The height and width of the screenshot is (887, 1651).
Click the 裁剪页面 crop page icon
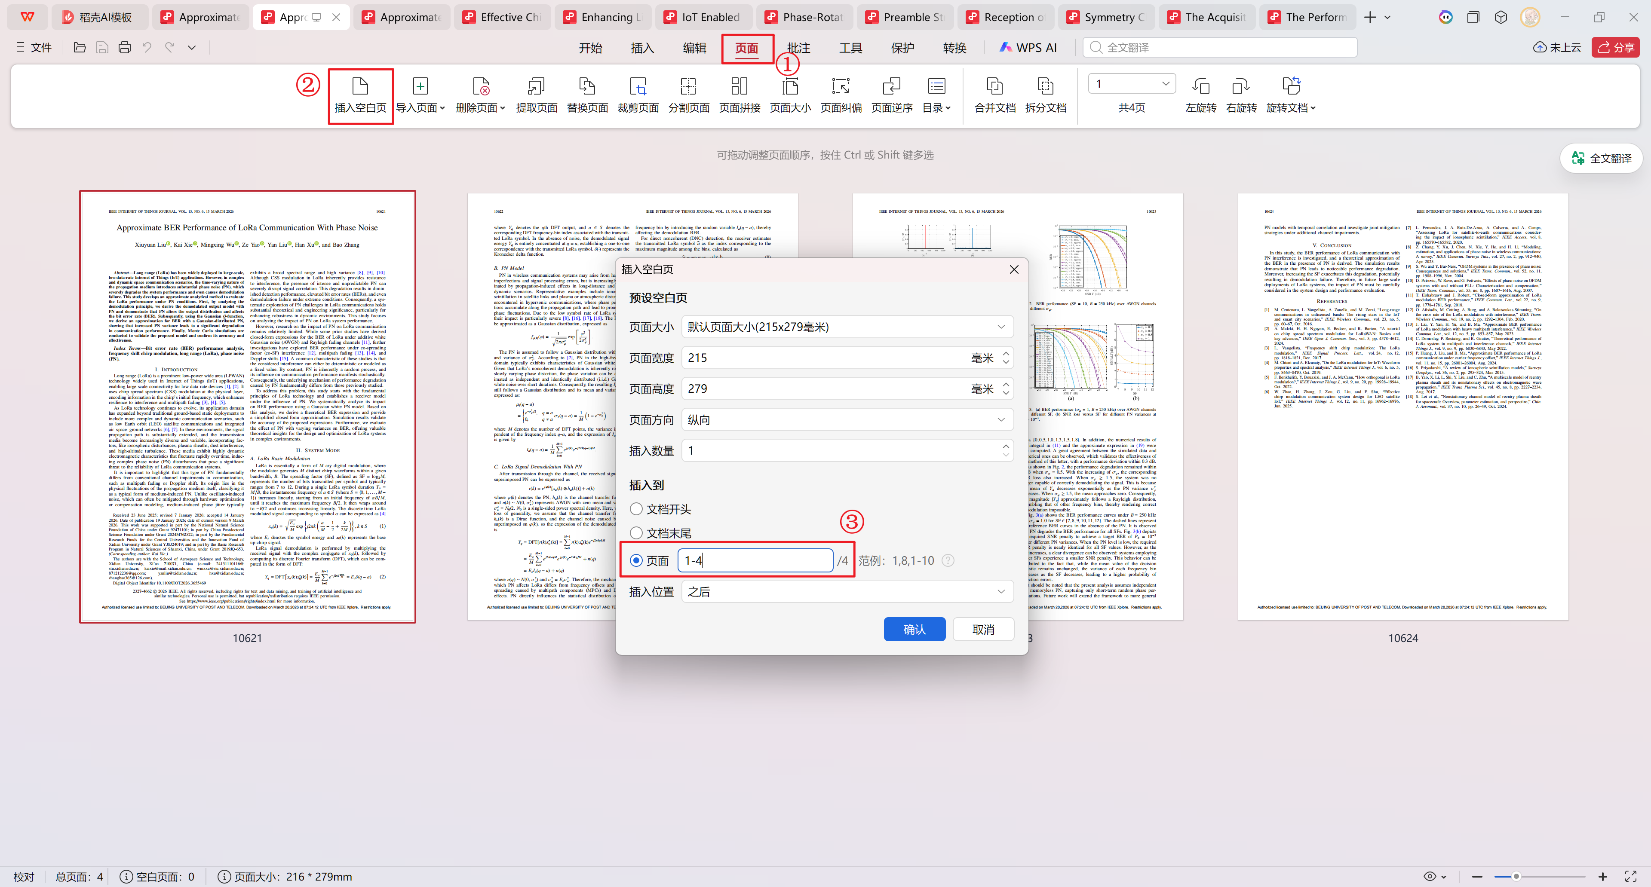click(x=638, y=86)
